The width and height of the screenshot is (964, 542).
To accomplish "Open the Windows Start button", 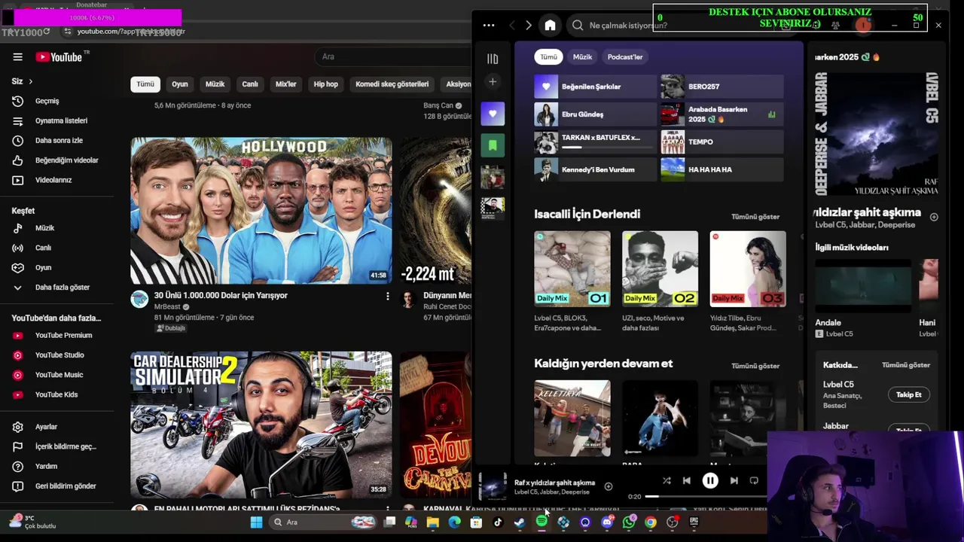I will tap(256, 522).
